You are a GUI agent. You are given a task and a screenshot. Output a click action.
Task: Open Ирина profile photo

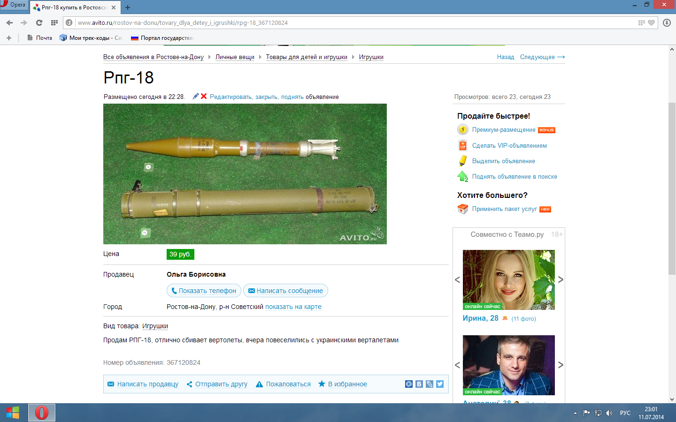point(509,280)
